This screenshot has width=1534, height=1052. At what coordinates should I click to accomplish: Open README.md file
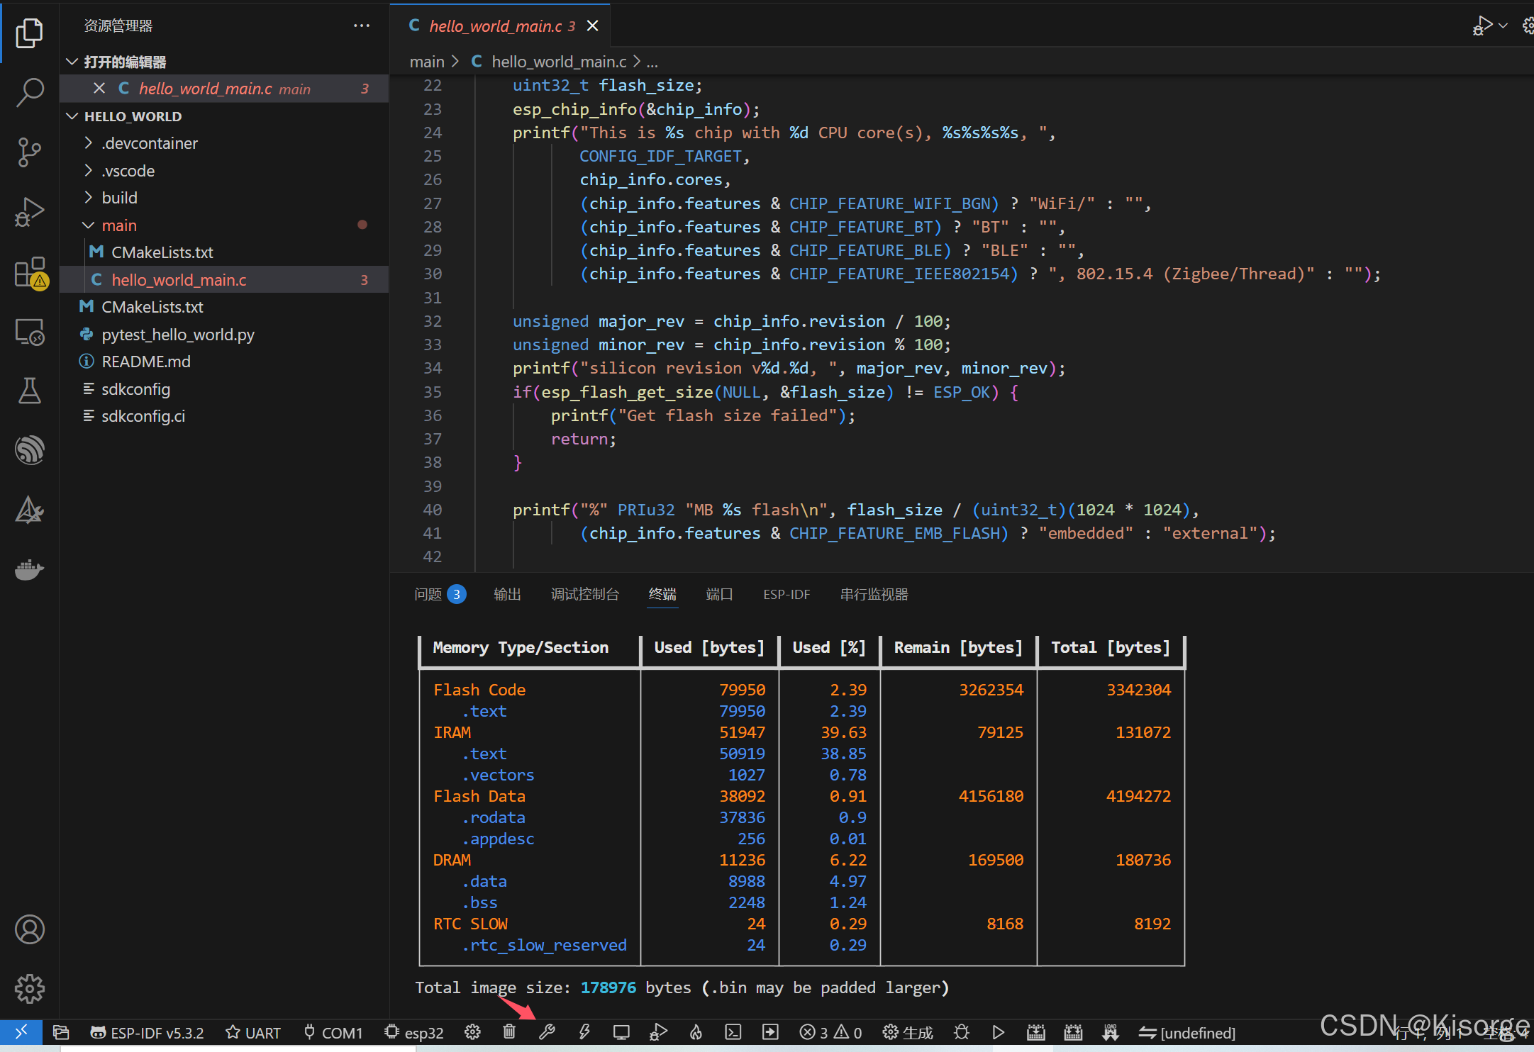point(224,362)
